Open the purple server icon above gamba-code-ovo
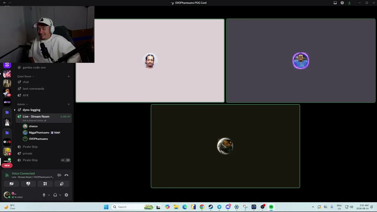Viewport: 377px width, 212px height. pyautogui.click(x=7, y=65)
